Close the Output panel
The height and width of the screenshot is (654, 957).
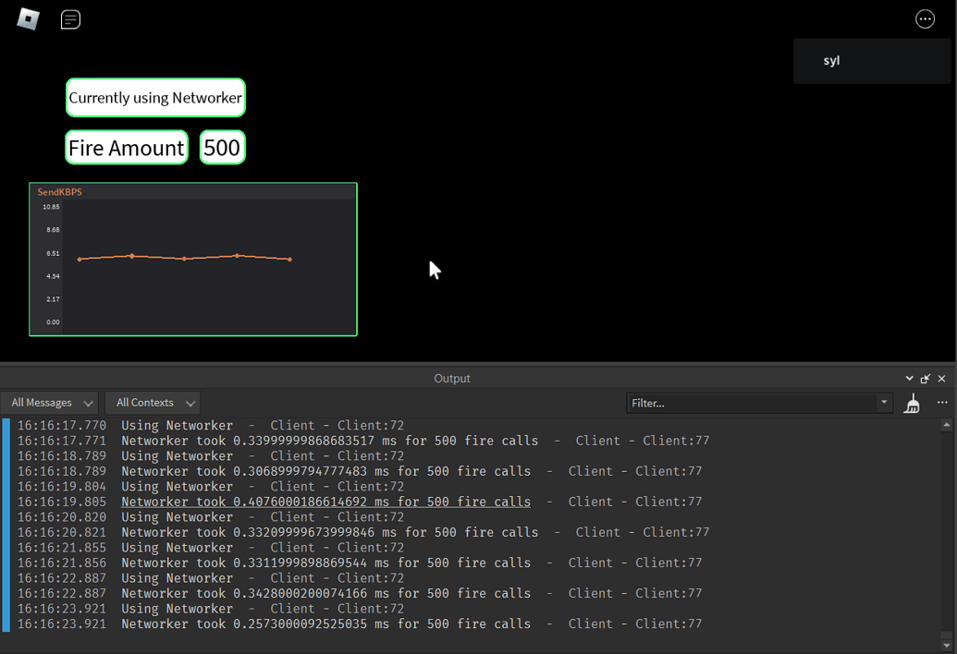click(941, 379)
